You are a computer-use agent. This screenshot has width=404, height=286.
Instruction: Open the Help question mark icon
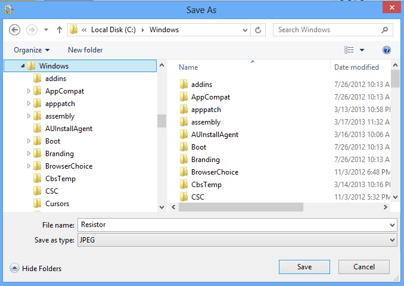[387, 50]
